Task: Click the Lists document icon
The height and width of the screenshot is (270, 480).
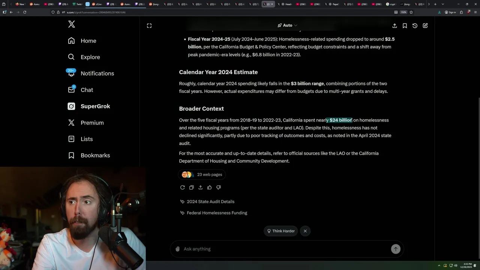Action: [x=71, y=139]
